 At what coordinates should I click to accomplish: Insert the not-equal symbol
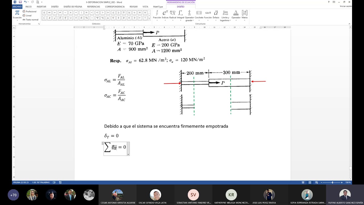pyautogui.click(x=60, y=13)
